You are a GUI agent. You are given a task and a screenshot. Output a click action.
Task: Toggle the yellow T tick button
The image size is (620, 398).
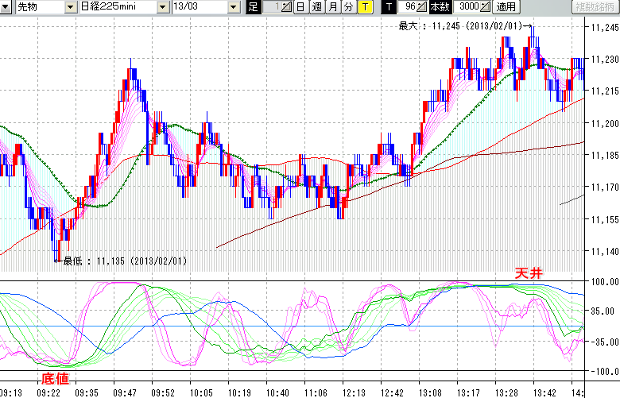pyautogui.click(x=365, y=7)
